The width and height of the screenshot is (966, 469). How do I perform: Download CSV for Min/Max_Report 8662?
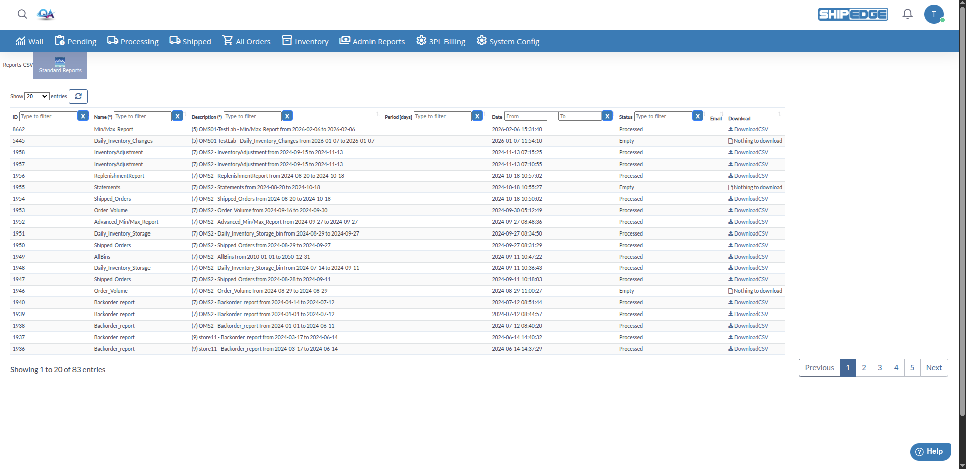(749, 129)
